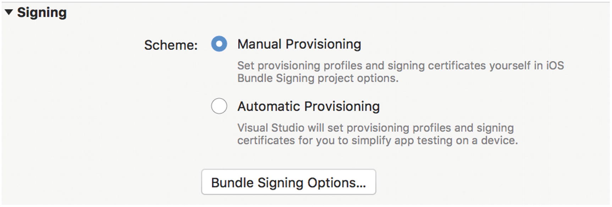Keep scheme on Manual Provisioning option
The width and height of the screenshot is (612, 207).
(219, 44)
